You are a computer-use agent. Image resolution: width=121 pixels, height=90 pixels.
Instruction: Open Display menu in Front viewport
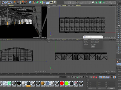tap(59, 40)
